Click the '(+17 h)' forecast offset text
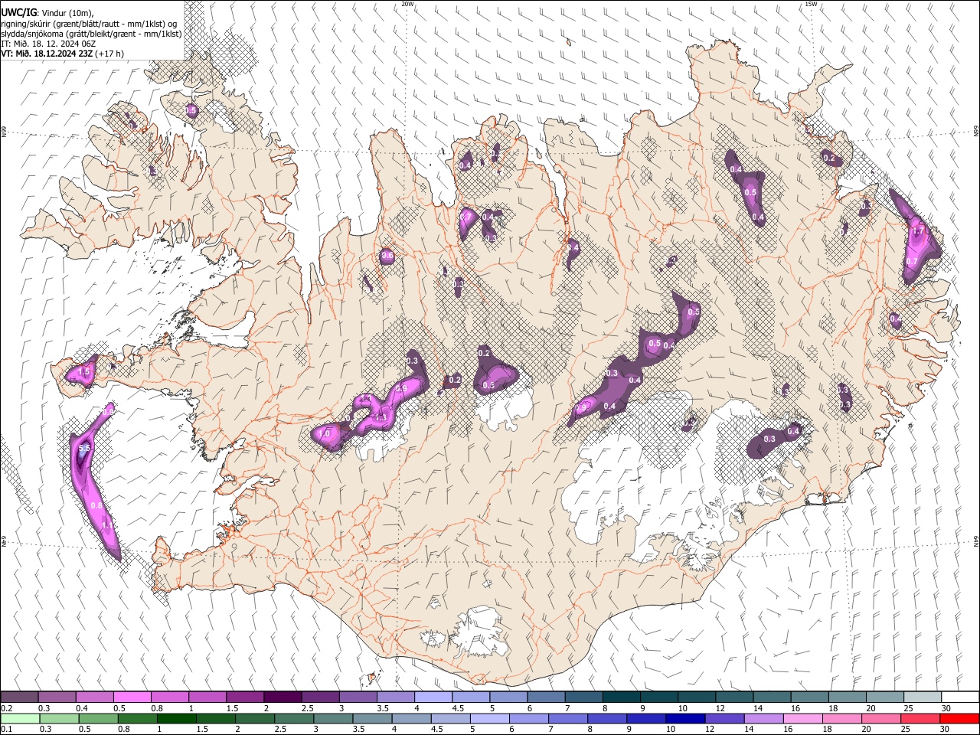 pyautogui.click(x=109, y=54)
